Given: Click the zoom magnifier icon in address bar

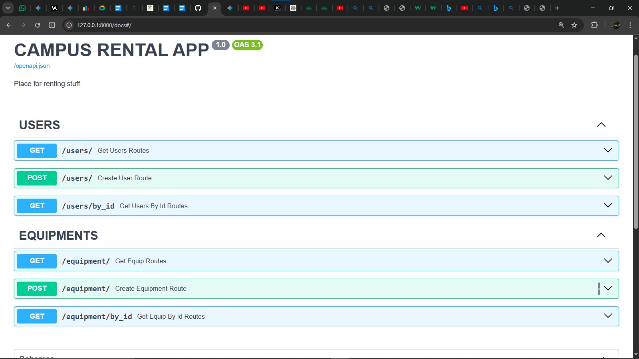Looking at the screenshot, I should point(561,25).
